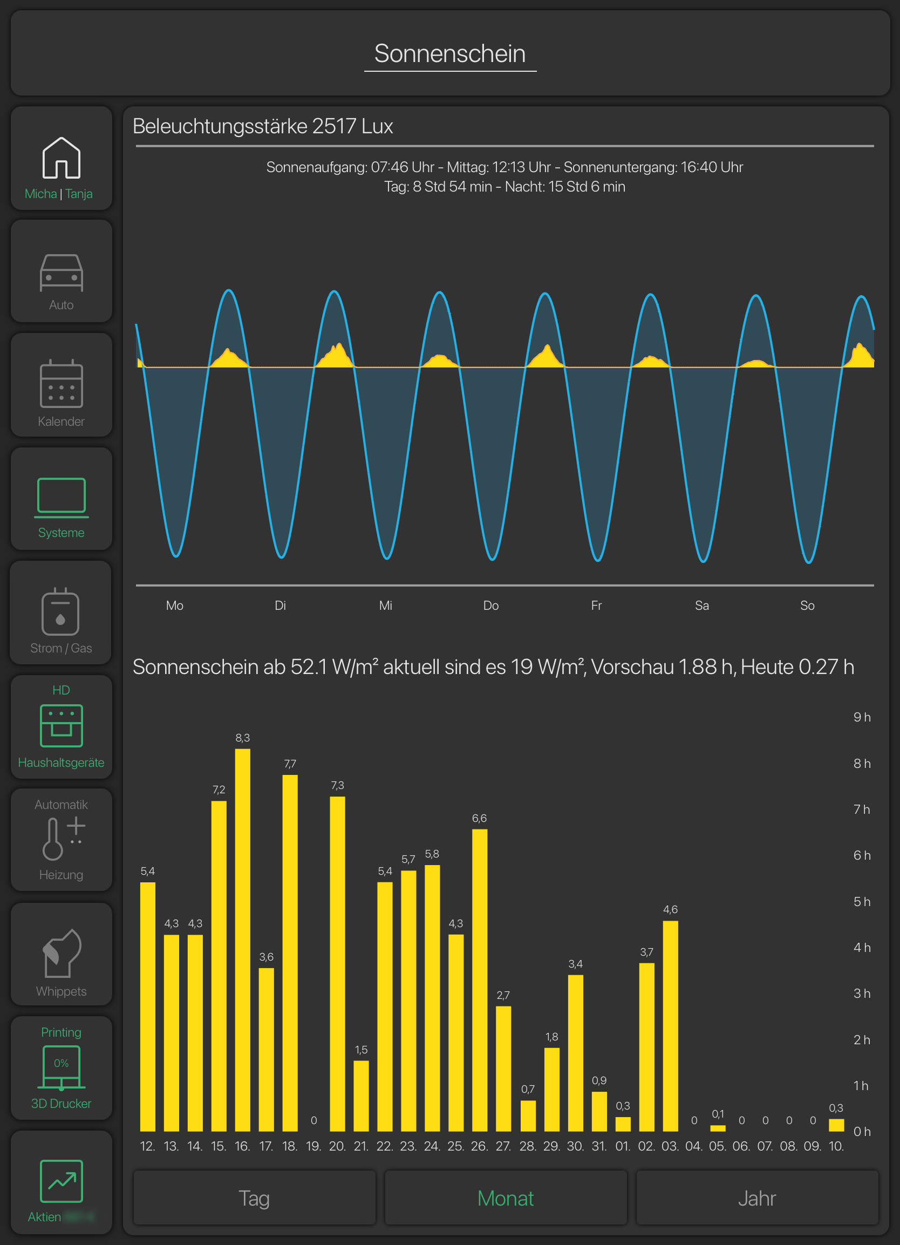Select the 7,2 bar for day 15.
Screen dimensions: 900x1245
219,965
